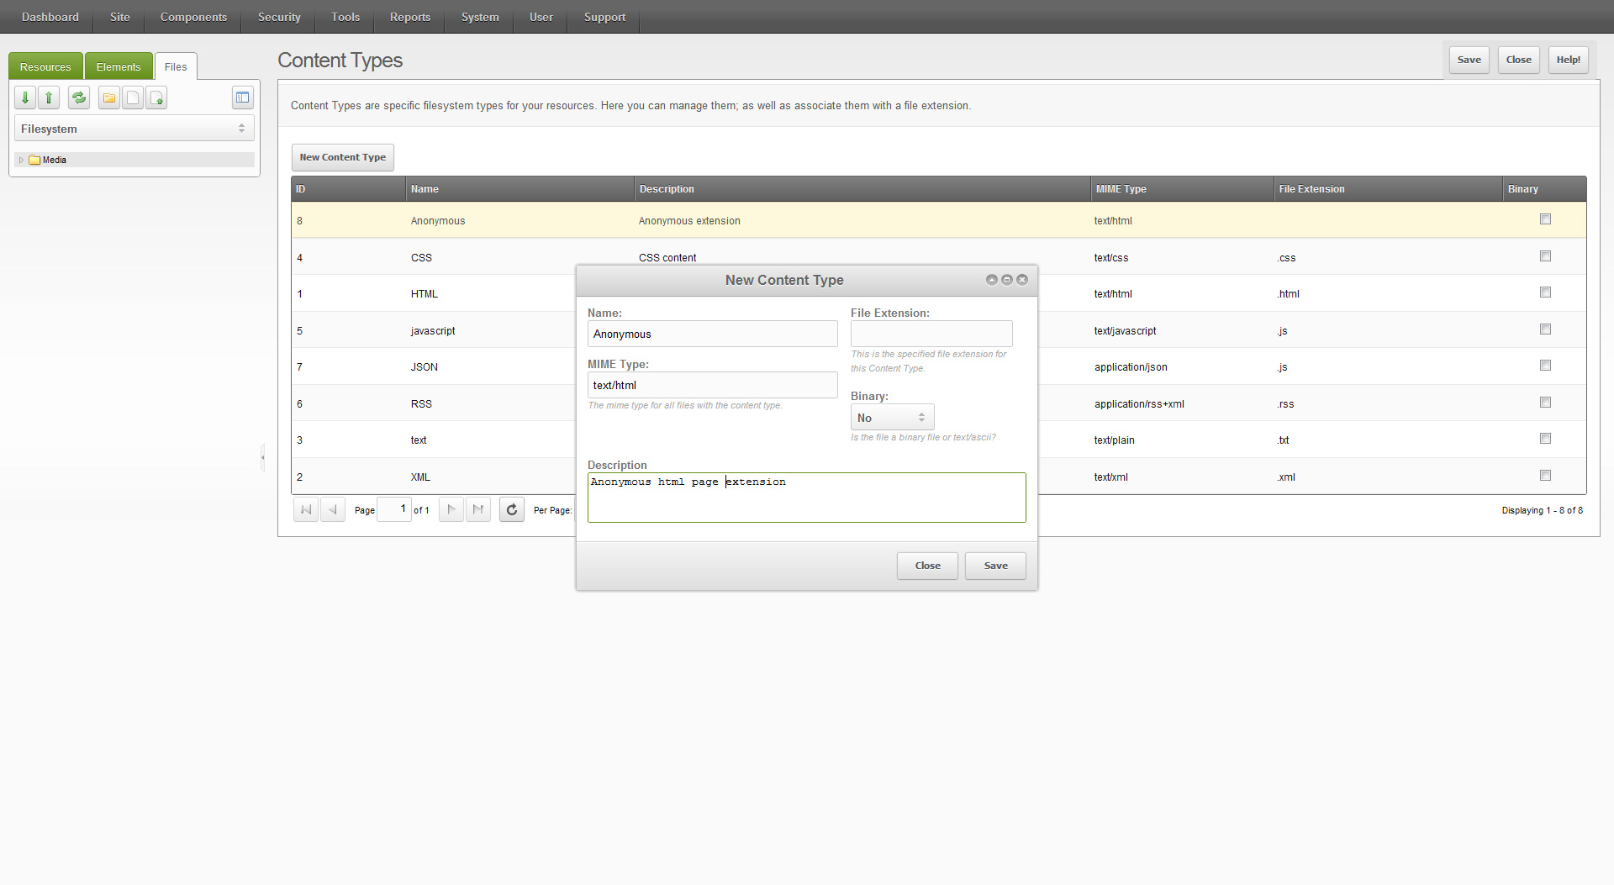The width and height of the screenshot is (1614, 885).
Task: Click the File Extension input field
Action: pos(931,334)
